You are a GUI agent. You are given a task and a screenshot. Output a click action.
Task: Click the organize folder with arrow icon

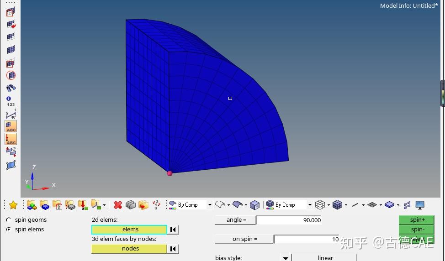(143, 205)
